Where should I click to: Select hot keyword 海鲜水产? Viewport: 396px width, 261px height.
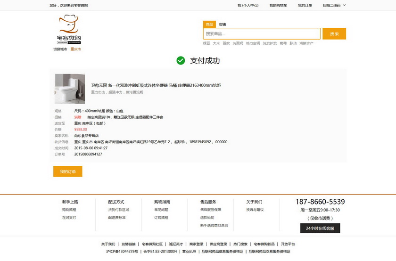pyautogui.click(x=306, y=43)
